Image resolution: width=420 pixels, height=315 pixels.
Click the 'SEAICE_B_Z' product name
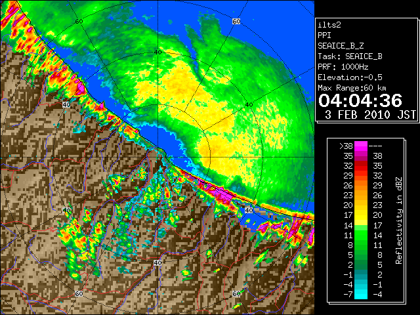(x=341, y=46)
